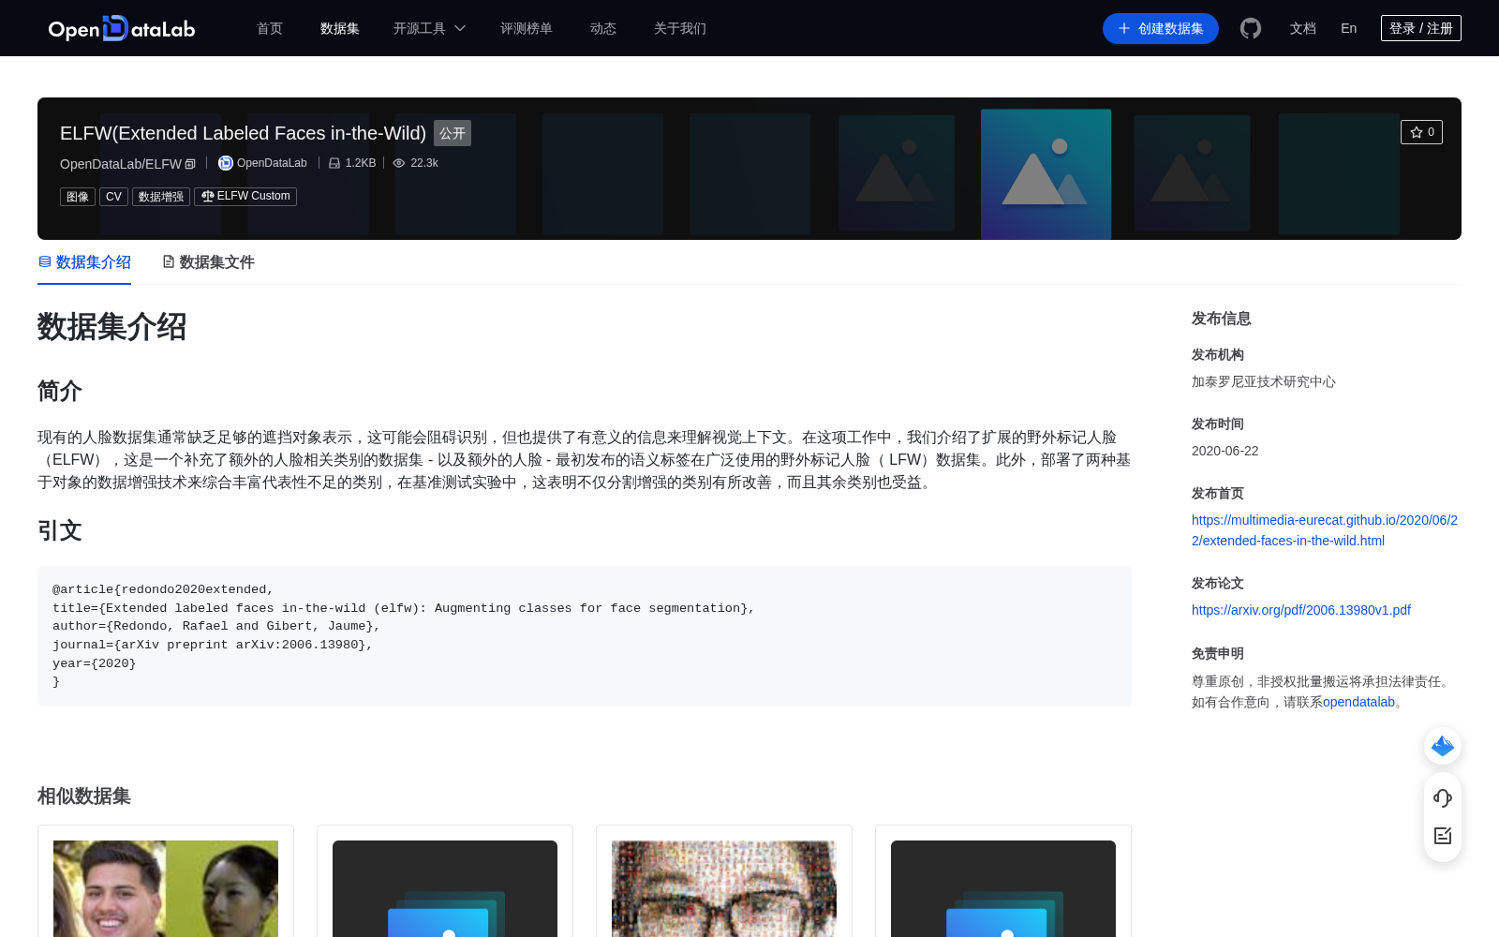
Task: Click the OpenDataLab logo
Action: [122, 28]
